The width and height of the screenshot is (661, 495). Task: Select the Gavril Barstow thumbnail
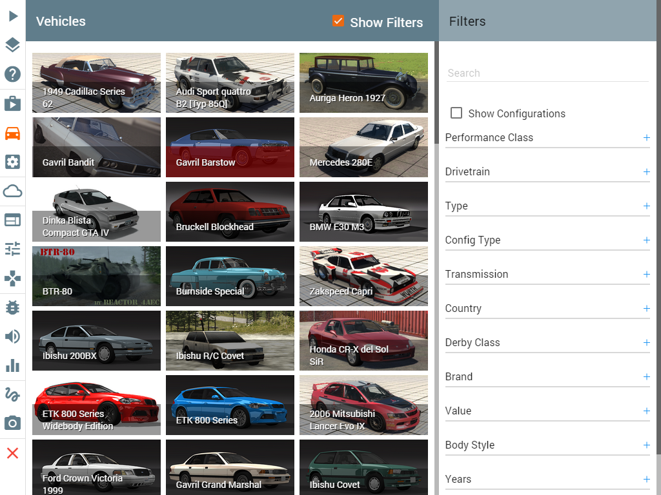click(230, 148)
